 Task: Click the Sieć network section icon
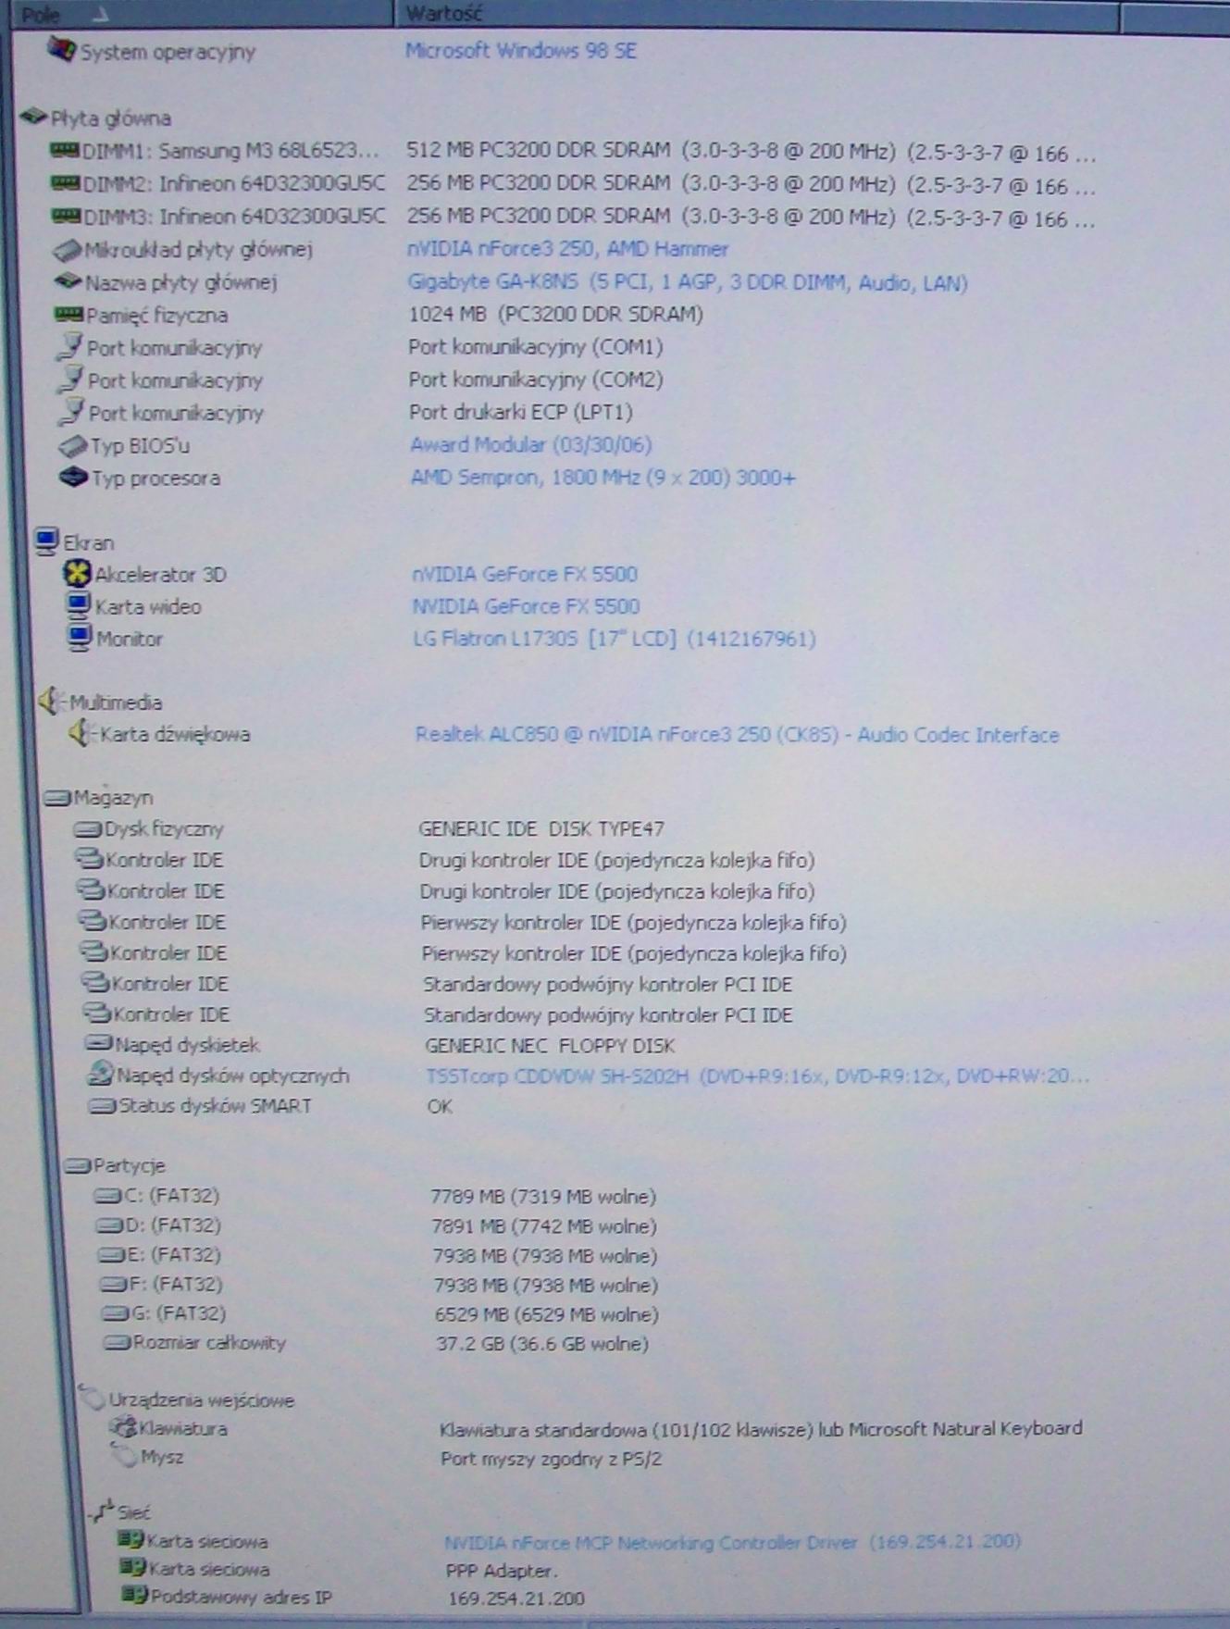[102, 1511]
